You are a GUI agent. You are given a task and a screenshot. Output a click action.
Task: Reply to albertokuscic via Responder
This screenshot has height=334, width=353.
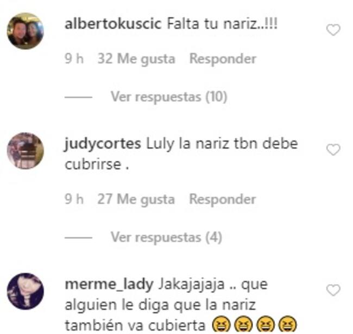[x=223, y=59]
